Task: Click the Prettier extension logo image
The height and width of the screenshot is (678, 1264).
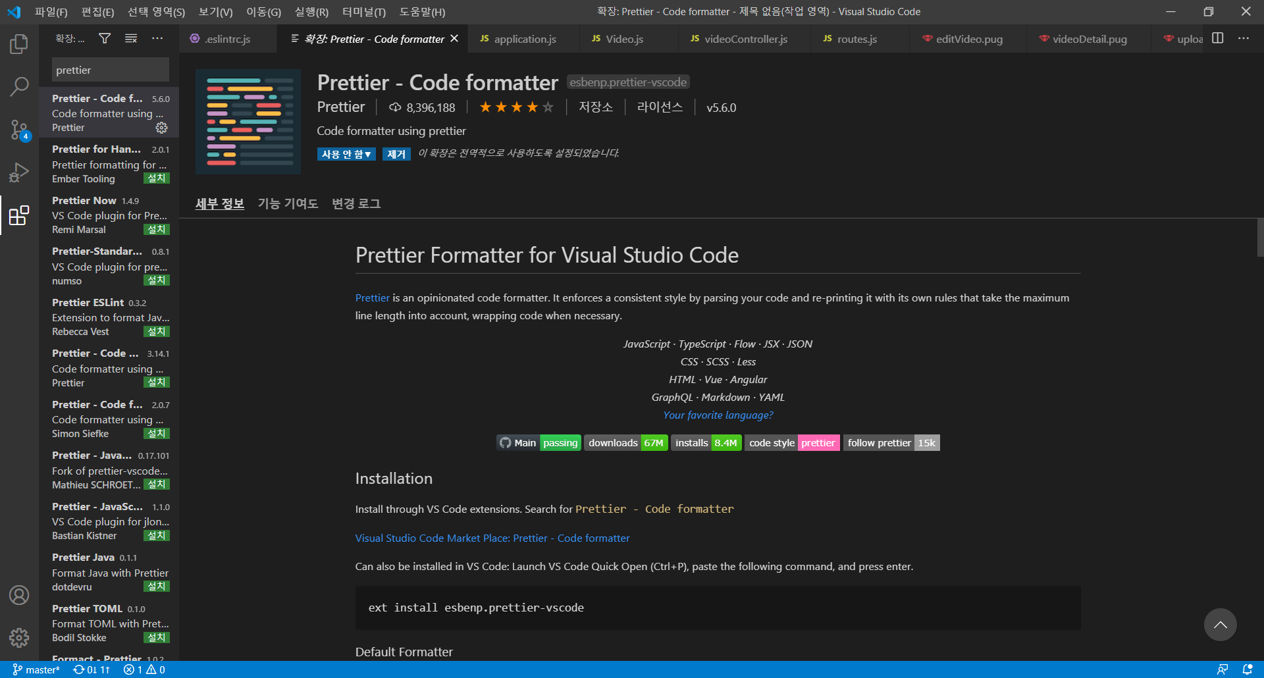Action: point(248,122)
